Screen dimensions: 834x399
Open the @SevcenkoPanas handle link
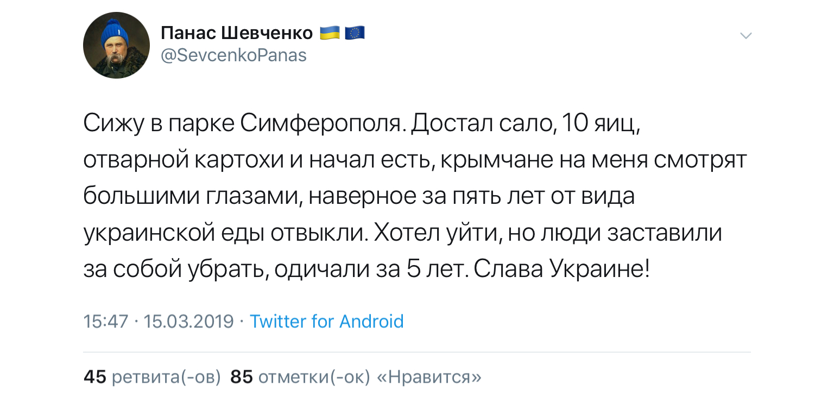tap(234, 55)
